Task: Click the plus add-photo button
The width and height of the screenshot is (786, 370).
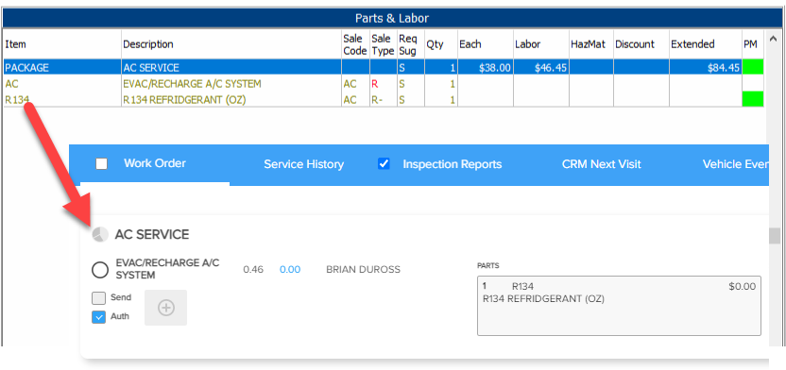Action: pos(166,308)
